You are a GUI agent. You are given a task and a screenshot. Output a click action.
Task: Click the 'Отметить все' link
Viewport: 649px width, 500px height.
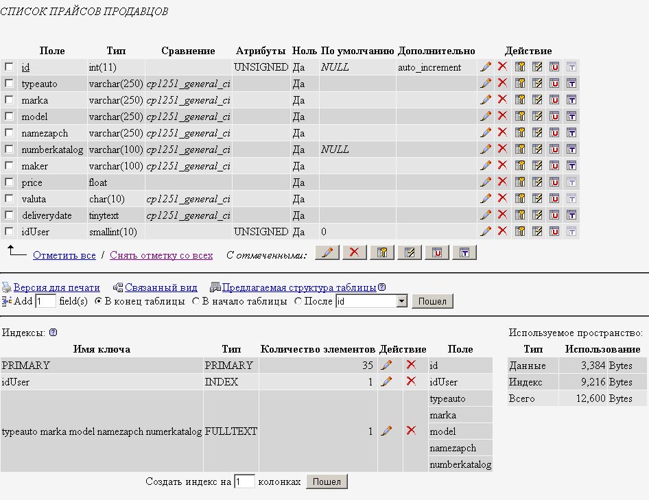click(64, 255)
